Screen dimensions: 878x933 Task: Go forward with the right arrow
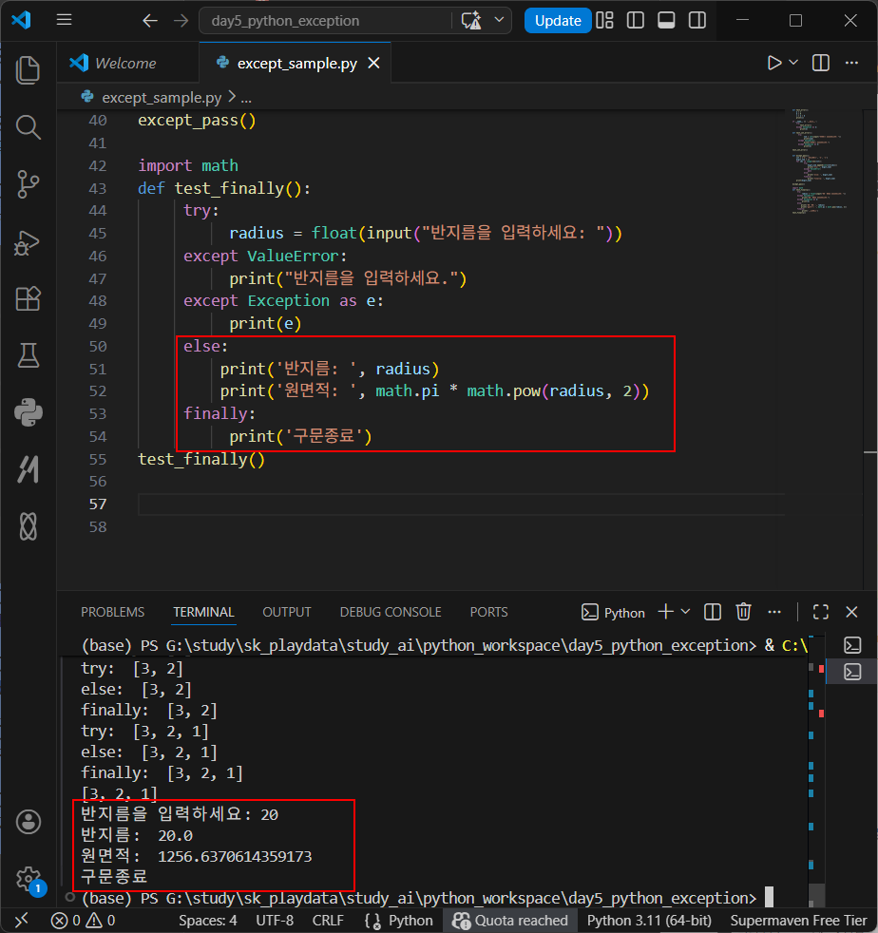click(x=181, y=21)
